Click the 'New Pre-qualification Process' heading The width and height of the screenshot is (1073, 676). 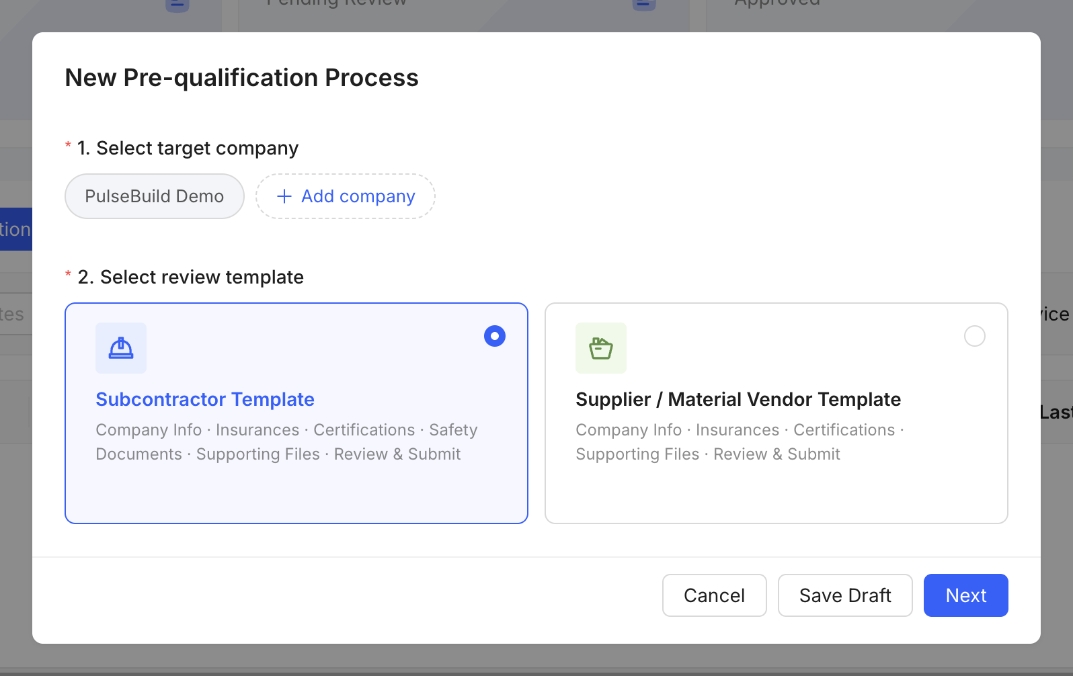click(x=242, y=78)
